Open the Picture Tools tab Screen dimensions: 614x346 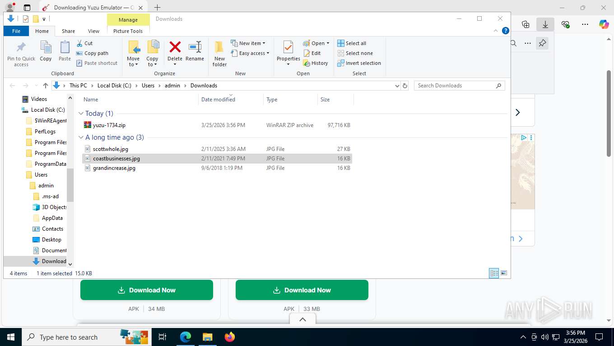tap(128, 31)
